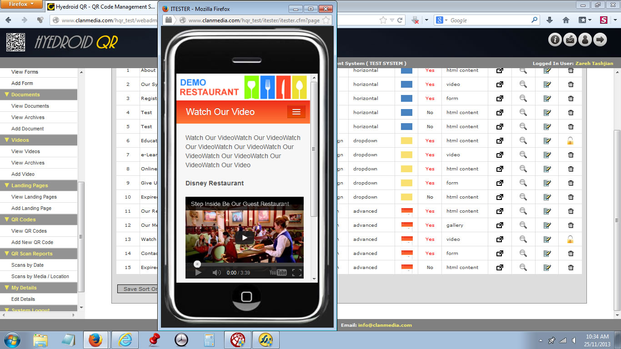The image size is (621, 349).
Task: Collapse the My Details sidebar section
Action: coord(7,288)
